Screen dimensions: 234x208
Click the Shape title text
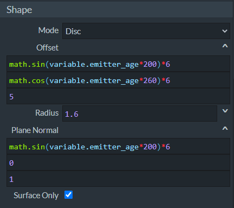point(19,10)
